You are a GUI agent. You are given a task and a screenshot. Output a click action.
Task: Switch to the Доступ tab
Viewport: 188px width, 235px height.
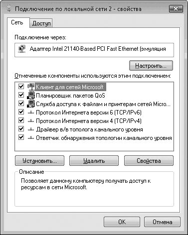click(x=41, y=23)
